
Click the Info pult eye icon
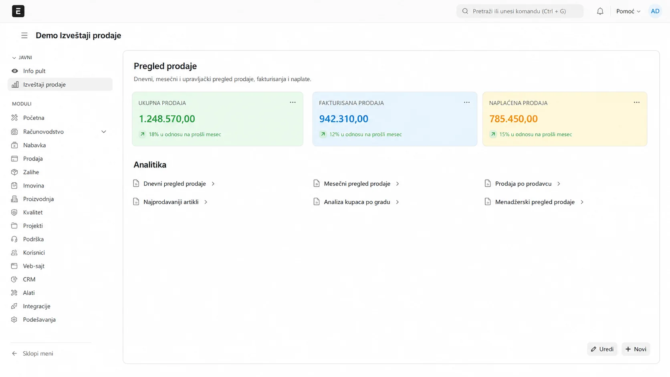pyautogui.click(x=15, y=71)
